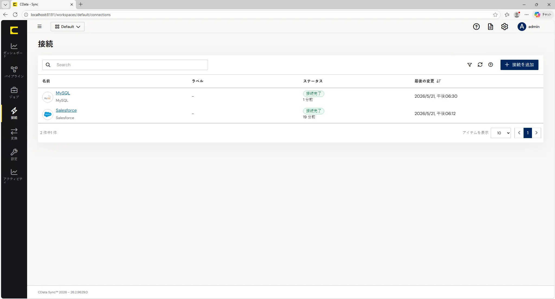
Task: Open the MySQL connection link
Action: (x=63, y=93)
